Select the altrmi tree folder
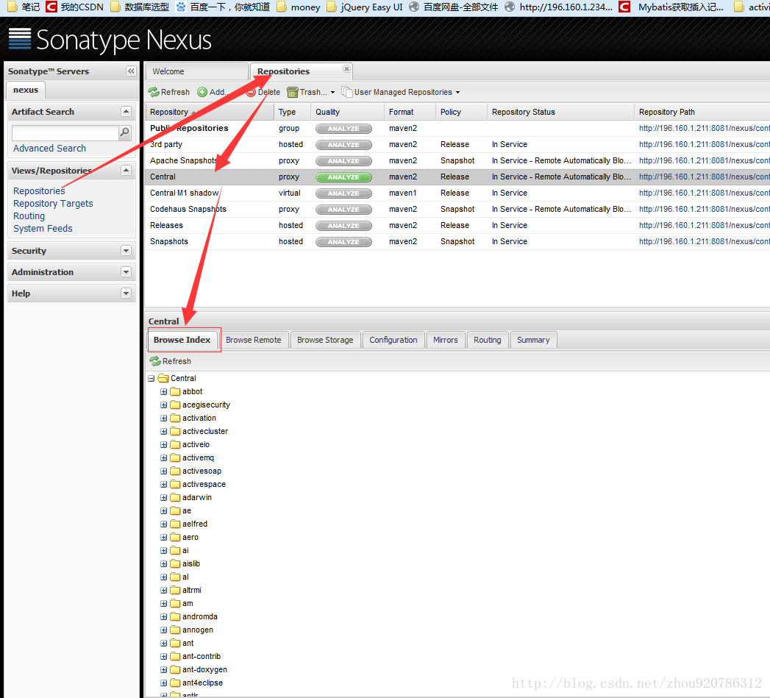770x698 pixels. pyautogui.click(x=191, y=590)
